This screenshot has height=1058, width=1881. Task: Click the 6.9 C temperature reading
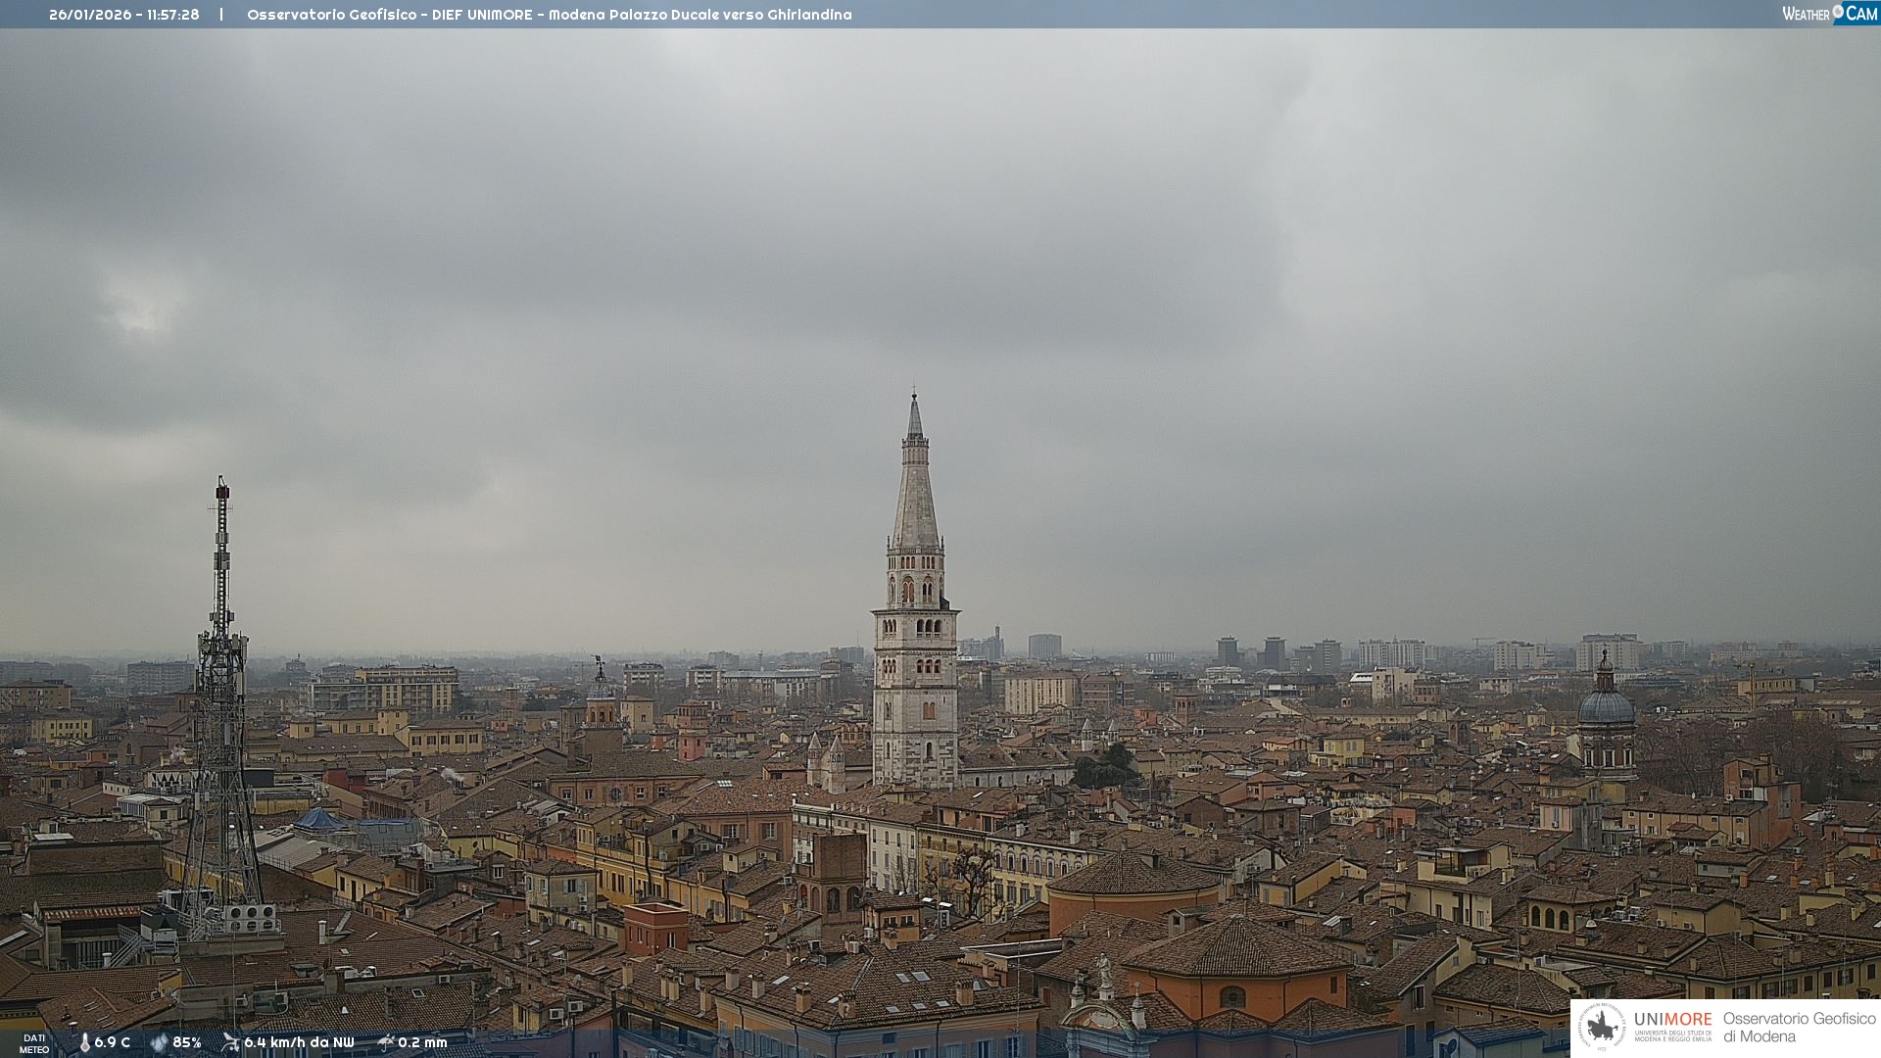click(113, 1042)
